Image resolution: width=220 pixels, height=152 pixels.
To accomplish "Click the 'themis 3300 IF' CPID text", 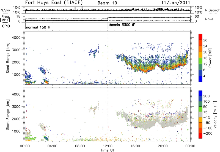I will [122, 25].
